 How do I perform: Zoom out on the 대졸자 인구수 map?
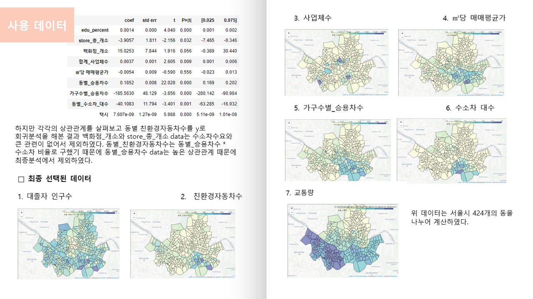tap(21, 217)
